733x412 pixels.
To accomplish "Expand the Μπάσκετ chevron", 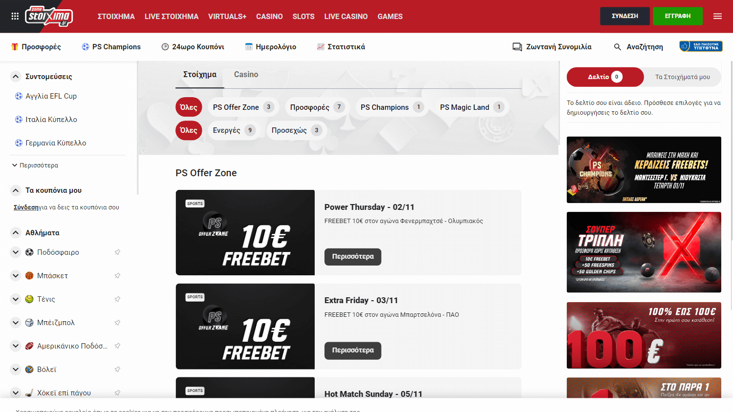I will [x=16, y=276].
